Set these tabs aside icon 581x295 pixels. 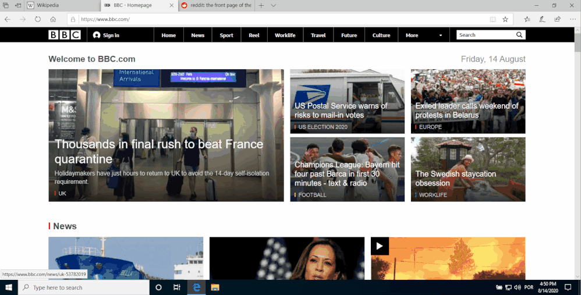click(x=17, y=5)
